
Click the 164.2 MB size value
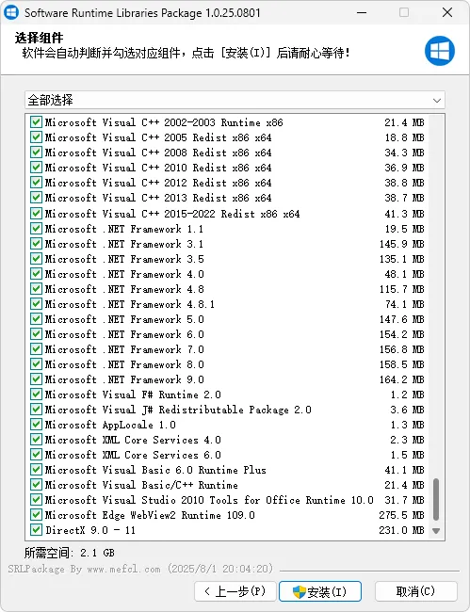click(x=401, y=379)
